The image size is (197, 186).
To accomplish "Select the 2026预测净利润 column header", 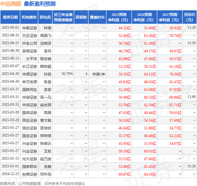I will [x=144, y=17].
